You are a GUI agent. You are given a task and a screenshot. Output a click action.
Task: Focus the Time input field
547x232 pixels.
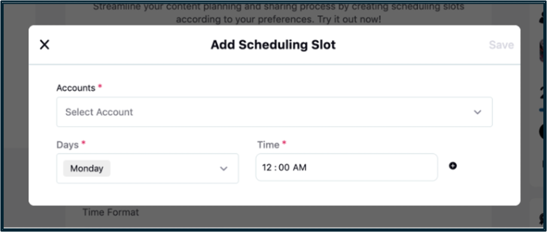(x=347, y=167)
